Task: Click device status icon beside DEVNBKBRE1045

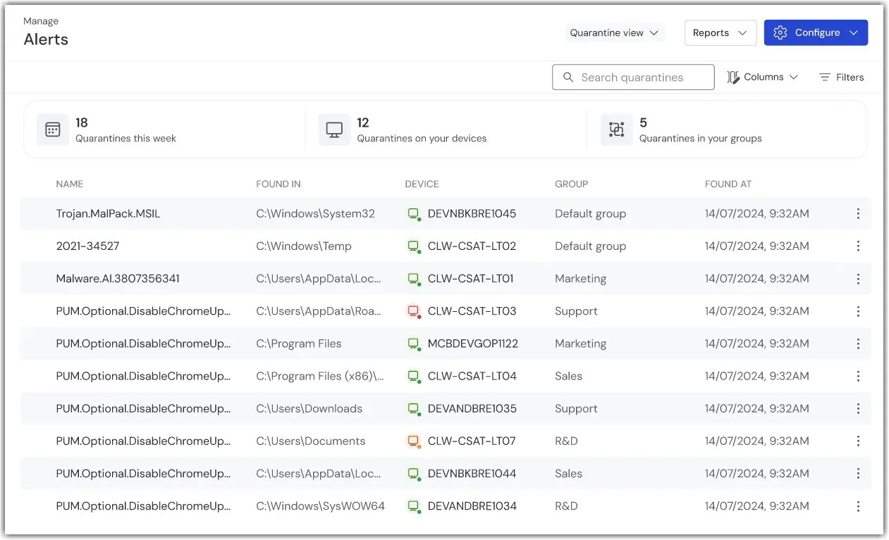Action: click(x=414, y=213)
